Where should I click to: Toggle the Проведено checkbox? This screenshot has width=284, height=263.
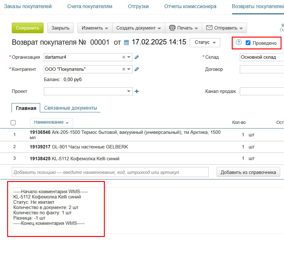pos(248,43)
